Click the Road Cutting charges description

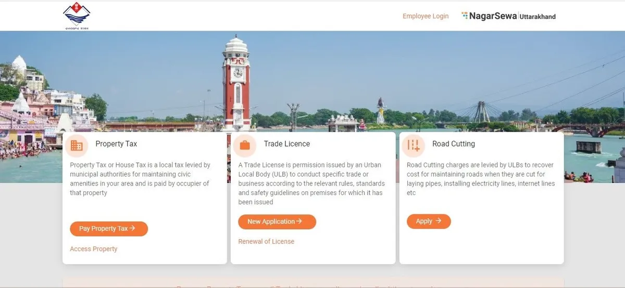(x=480, y=179)
